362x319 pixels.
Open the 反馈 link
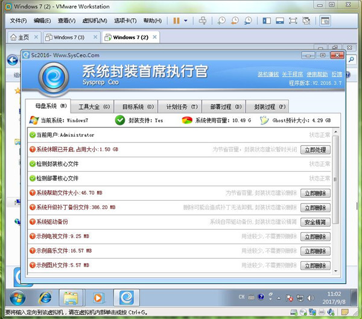click(337, 74)
